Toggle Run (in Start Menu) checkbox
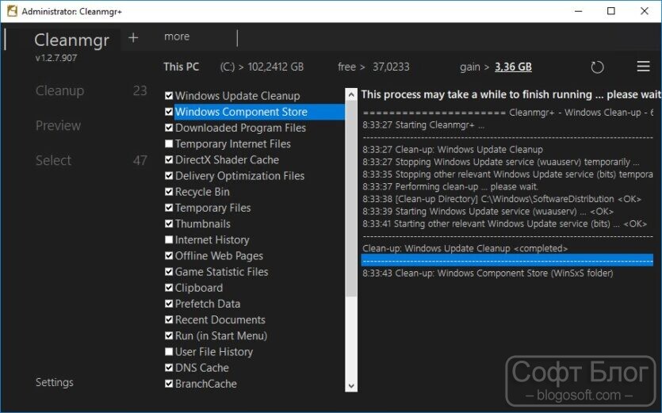Viewport: 662px width, 413px height. point(169,336)
